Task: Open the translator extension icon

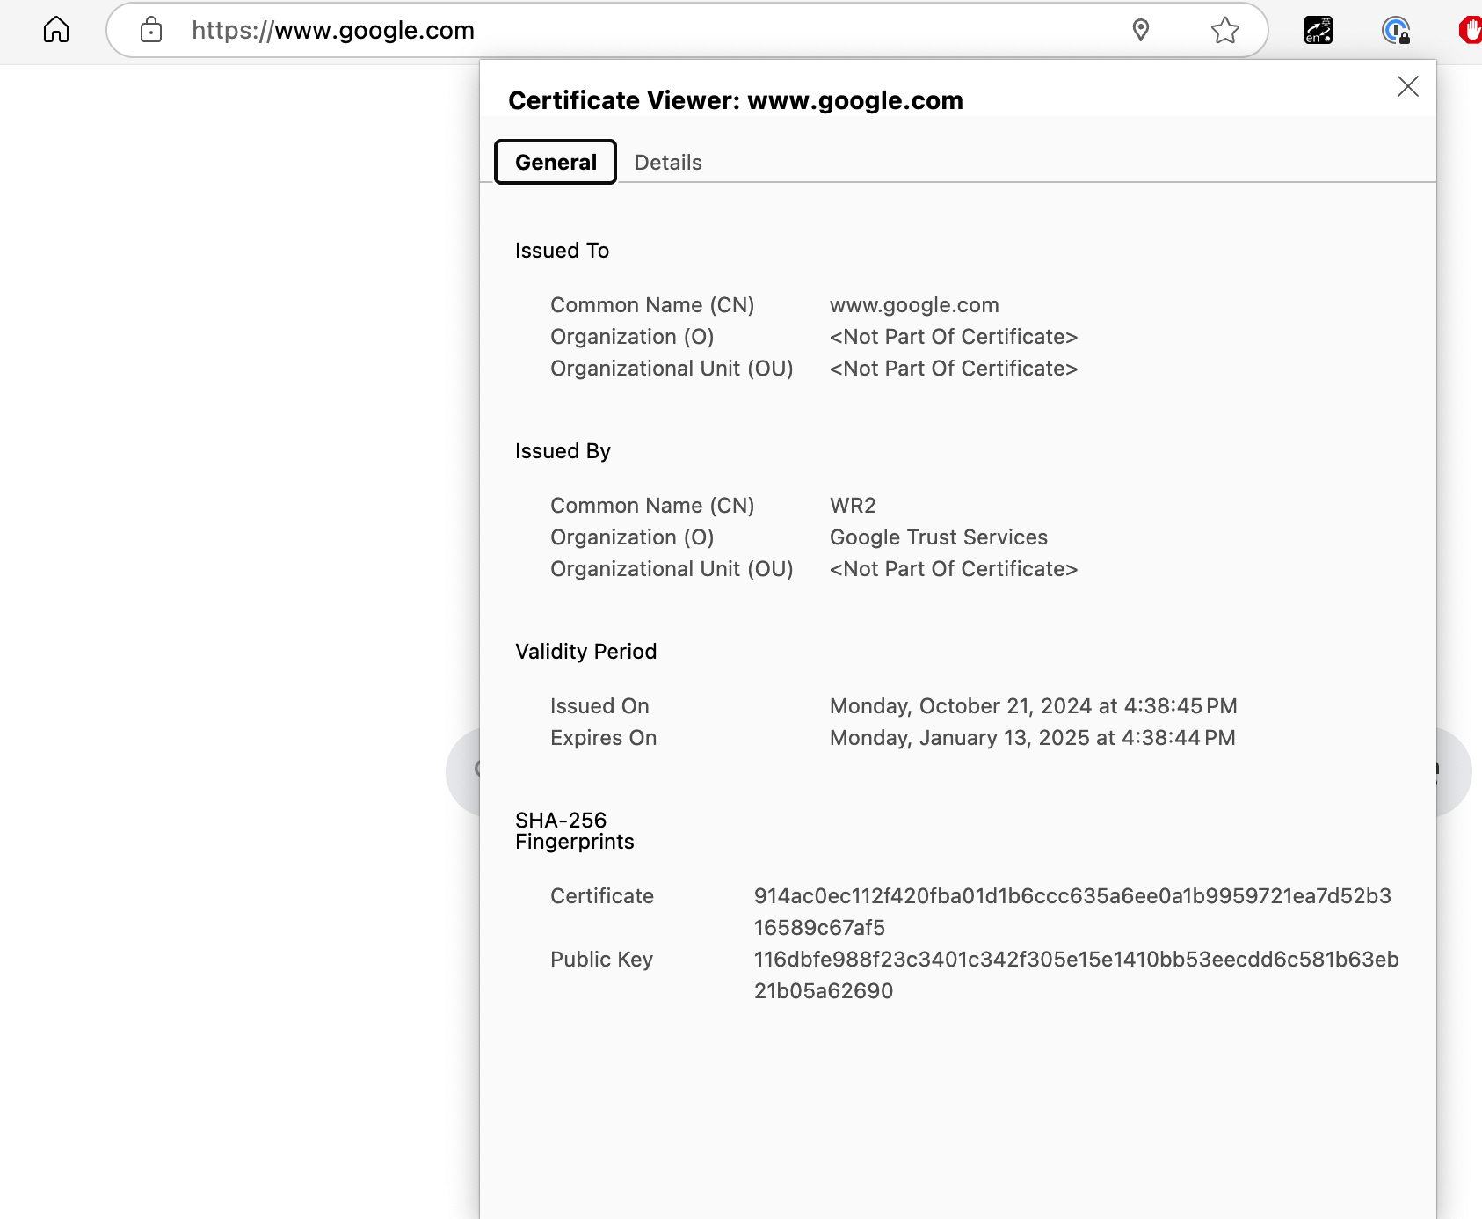Action: [x=1318, y=31]
